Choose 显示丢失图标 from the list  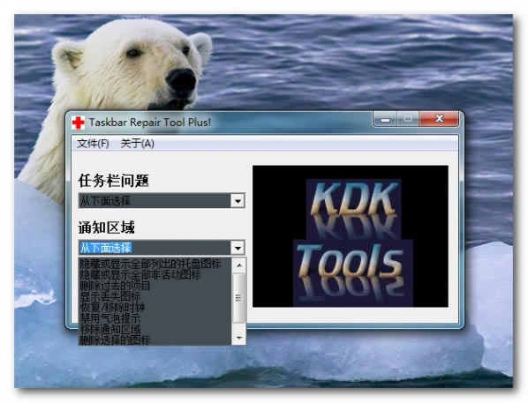(155, 296)
